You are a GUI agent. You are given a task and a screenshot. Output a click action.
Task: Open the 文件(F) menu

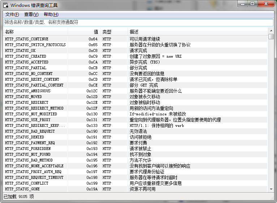12,14
